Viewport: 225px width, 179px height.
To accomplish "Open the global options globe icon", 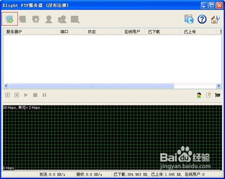I will pos(189,19).
